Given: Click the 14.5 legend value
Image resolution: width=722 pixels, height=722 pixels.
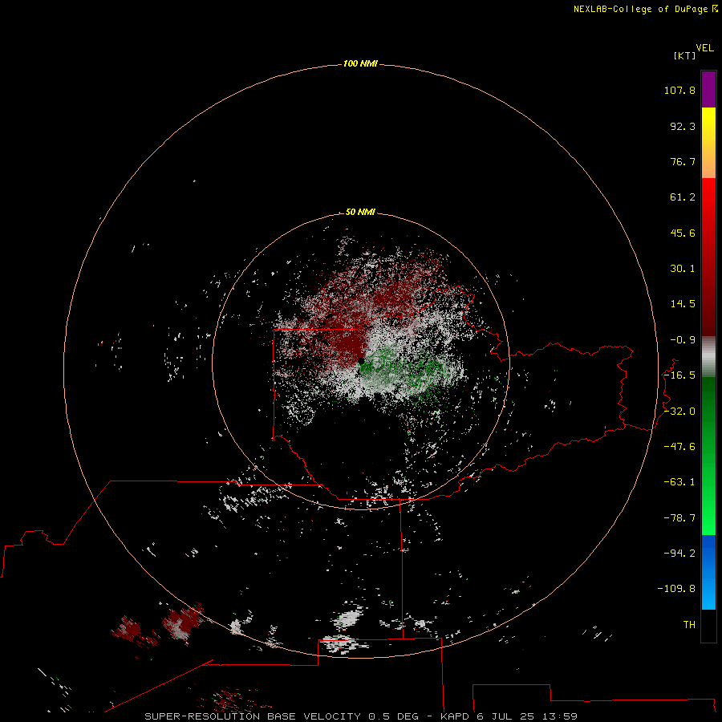Looking at the screenshot, I should coord(683,304).
